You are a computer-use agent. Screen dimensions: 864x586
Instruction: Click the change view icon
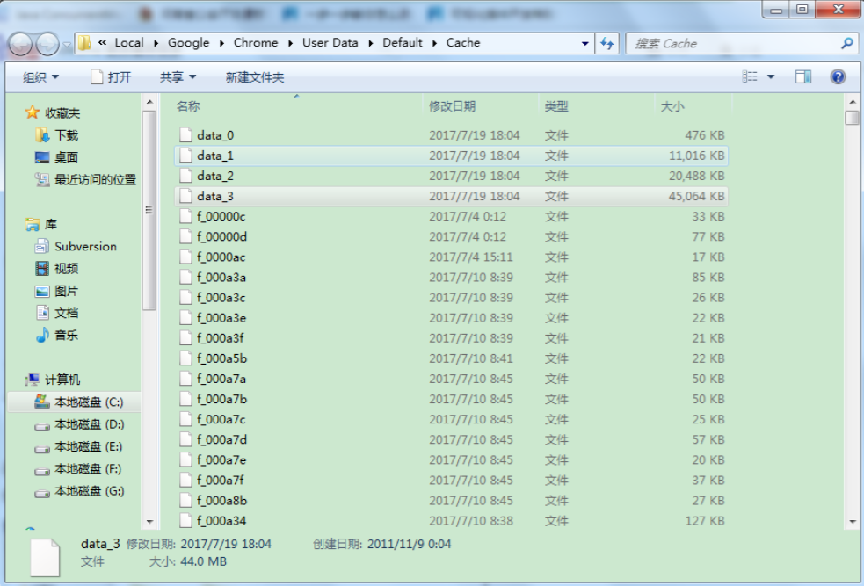tap(750, 77)
